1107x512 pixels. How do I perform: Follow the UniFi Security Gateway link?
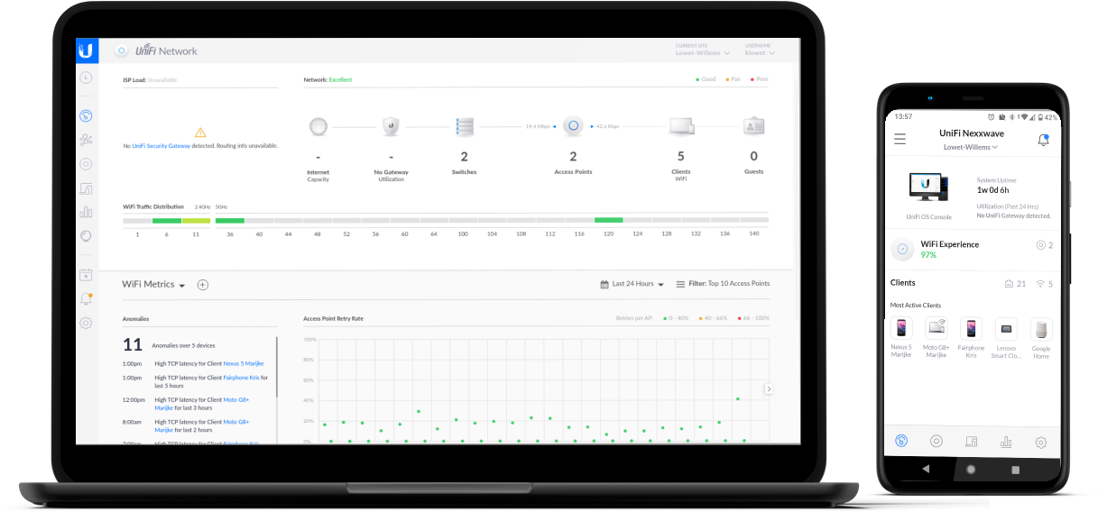tap(161, 145)
